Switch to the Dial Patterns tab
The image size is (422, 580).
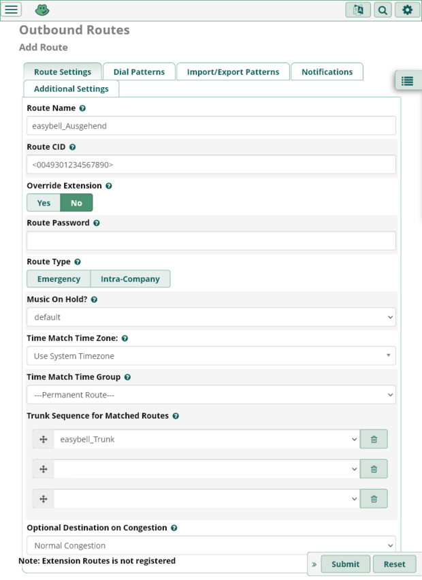click(x=139, y=71)
